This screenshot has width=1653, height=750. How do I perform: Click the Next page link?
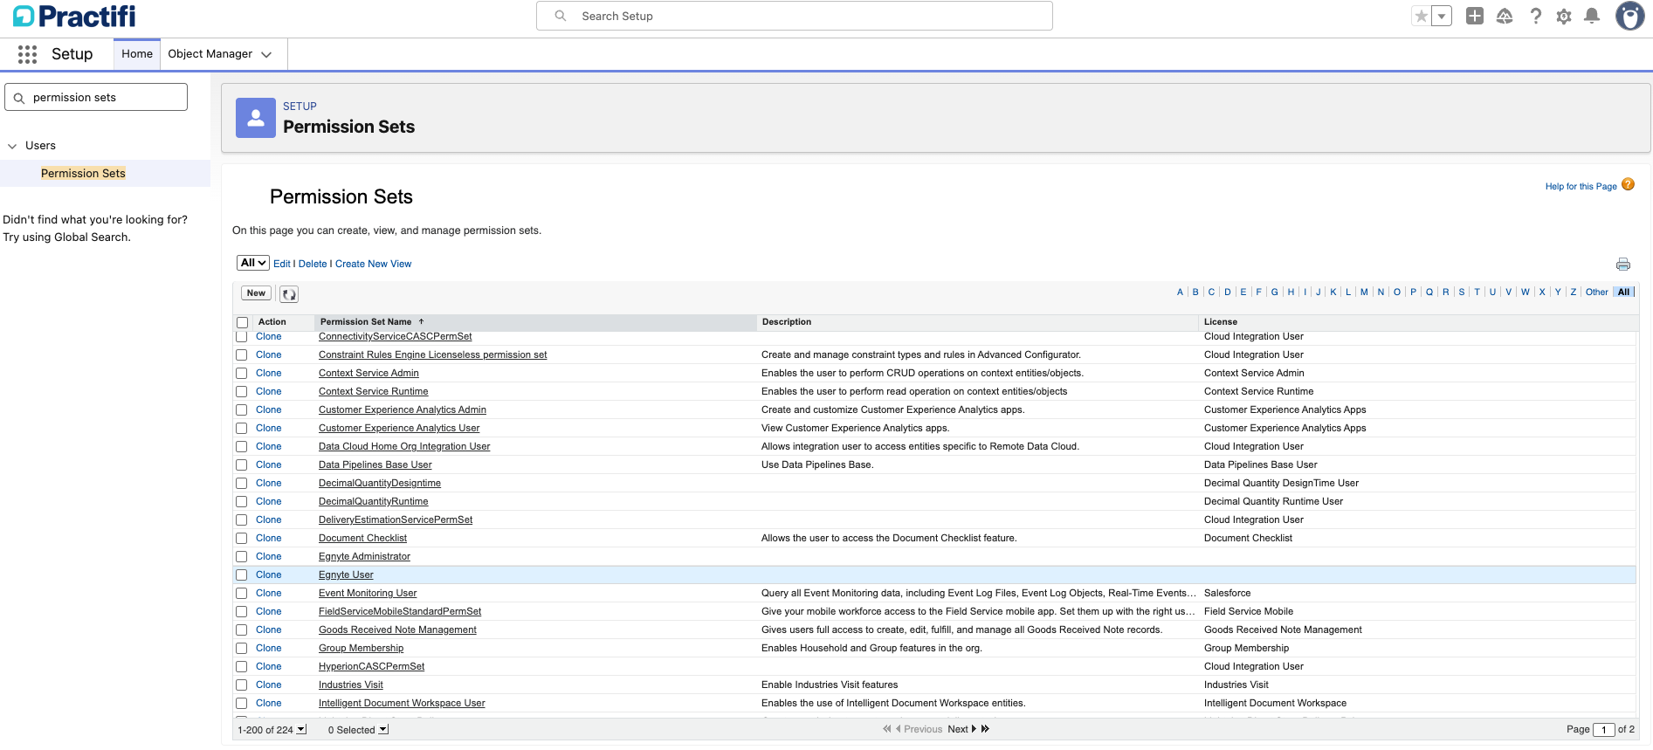958,730
